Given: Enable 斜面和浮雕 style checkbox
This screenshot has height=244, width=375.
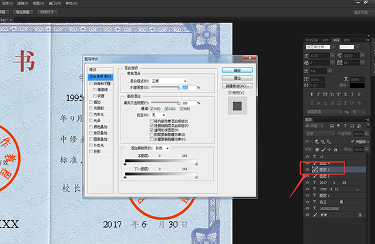Looking at the screenshot, I should [91, 84].
